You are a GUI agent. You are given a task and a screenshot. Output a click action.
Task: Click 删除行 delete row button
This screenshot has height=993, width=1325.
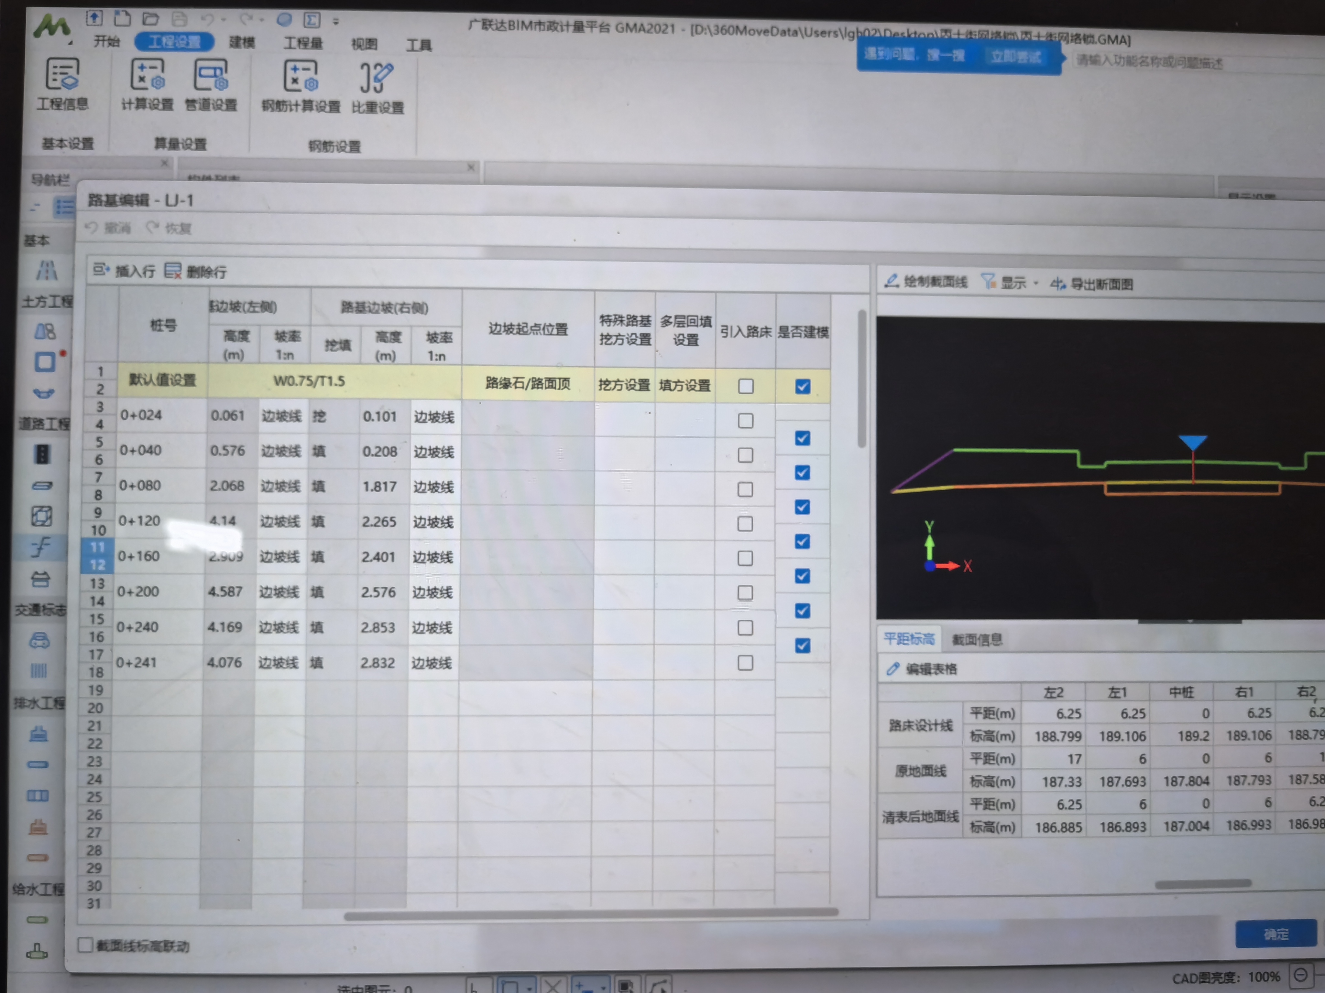click(196, 272)
